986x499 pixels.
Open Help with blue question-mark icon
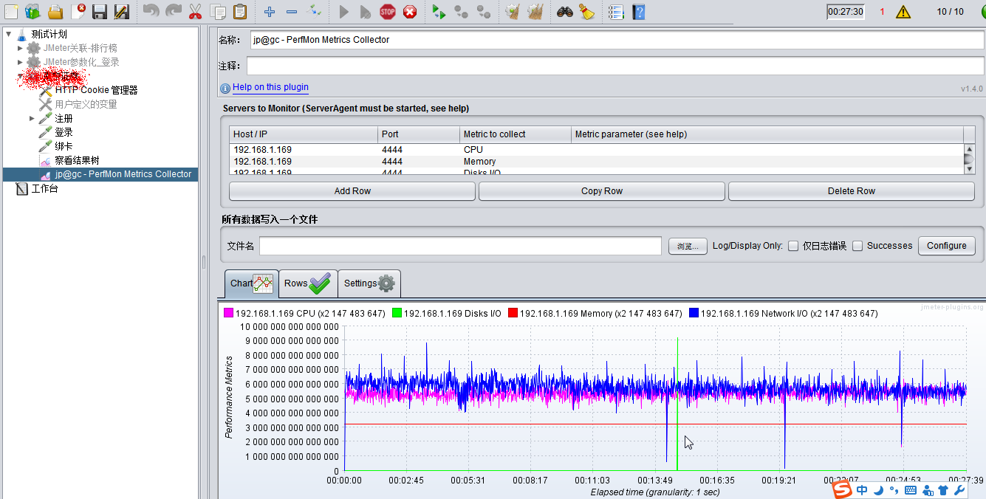click(x=639, y=11)
